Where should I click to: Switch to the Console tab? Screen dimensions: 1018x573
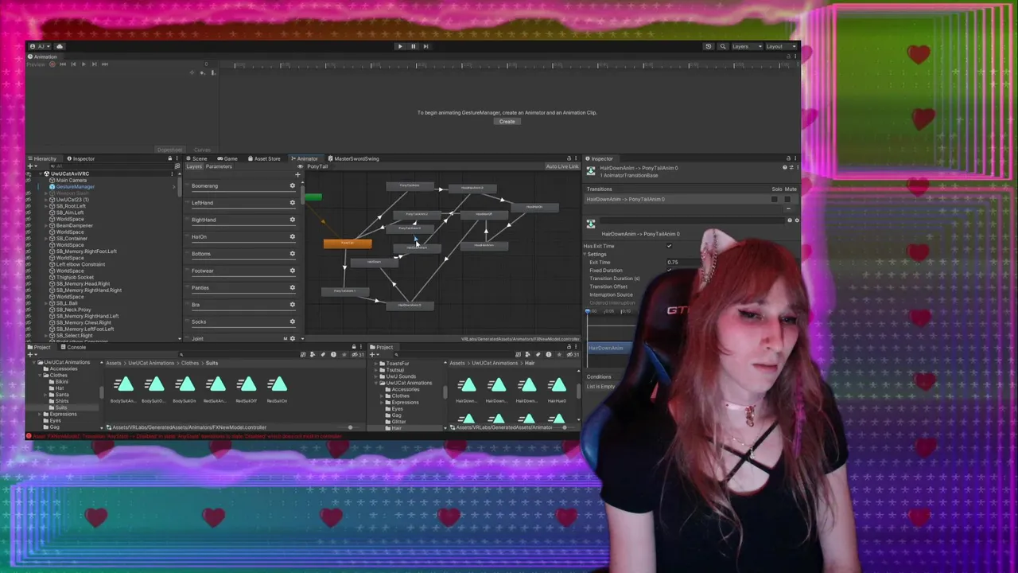coord(73,347)
